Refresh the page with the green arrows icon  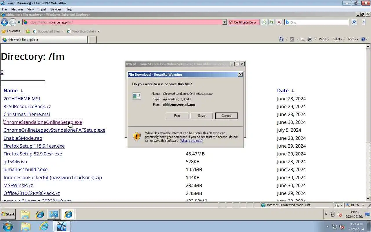[271, 22]
